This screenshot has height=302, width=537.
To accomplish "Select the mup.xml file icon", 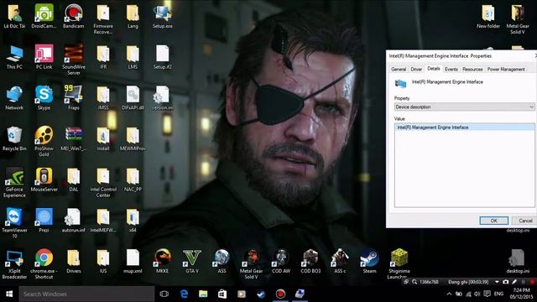I will click(133, 261).
